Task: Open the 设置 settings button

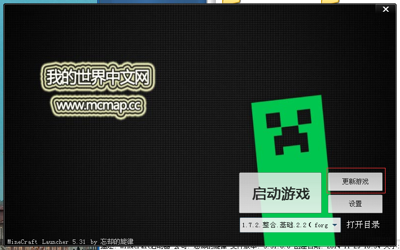Action: [355, 204]
